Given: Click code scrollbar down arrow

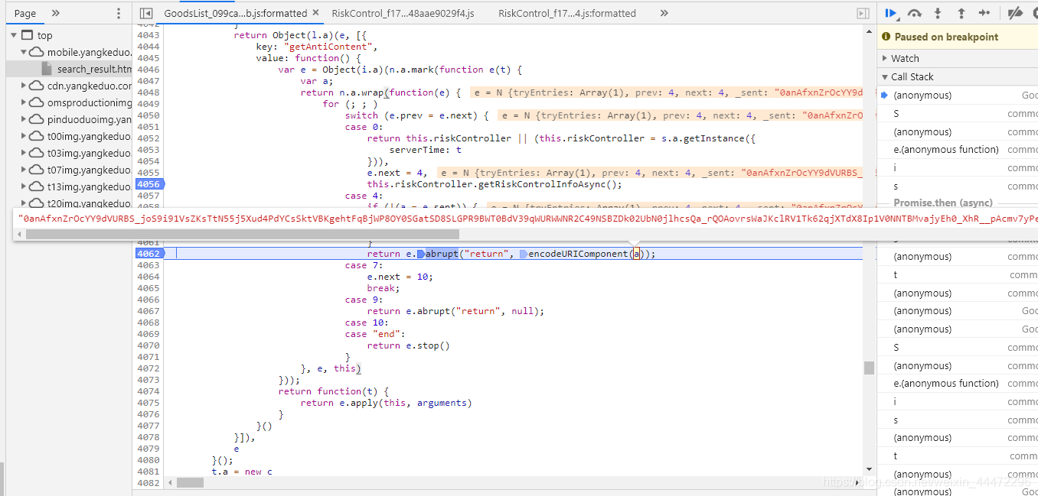Looking at the screenshot, I should click(869, 468).
